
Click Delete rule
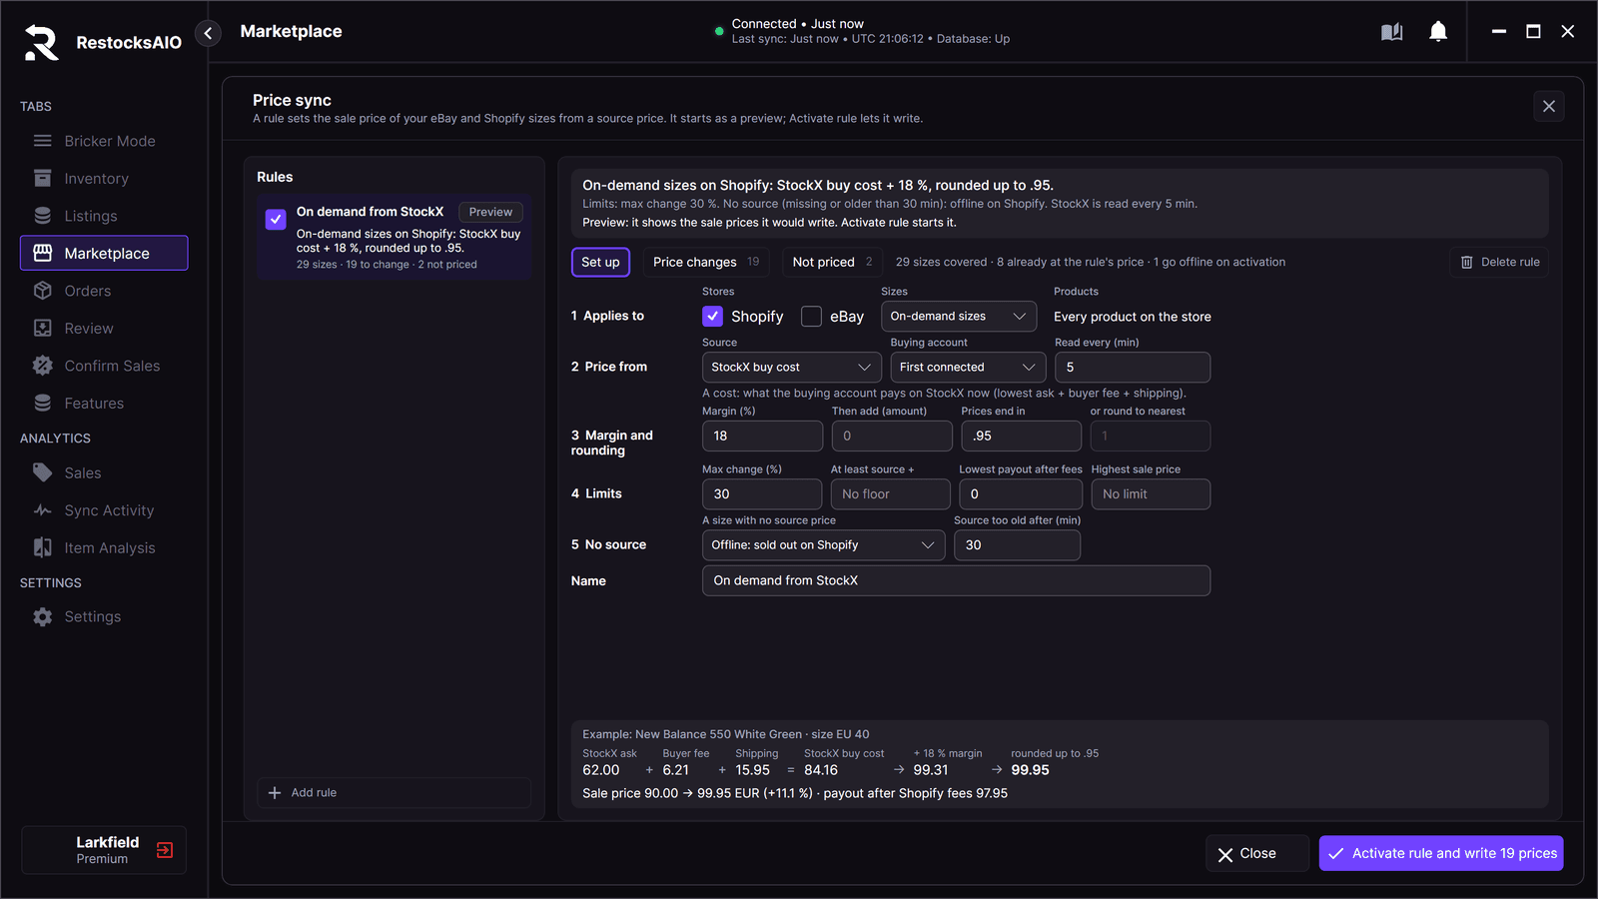pos(1499,263)
